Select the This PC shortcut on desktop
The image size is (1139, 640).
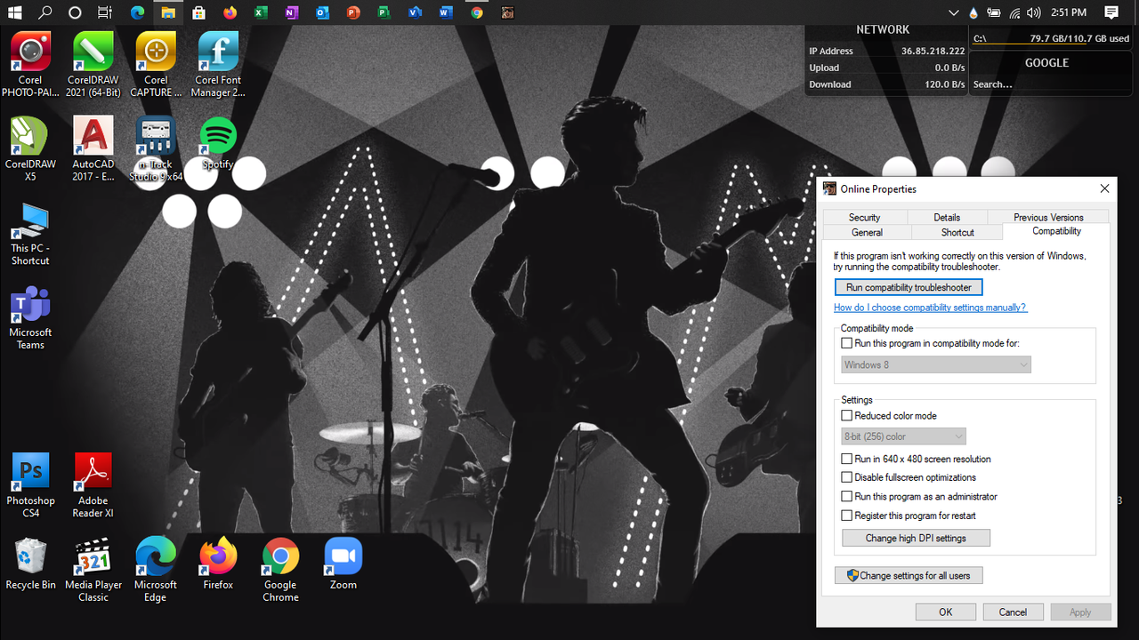click(30, 233)
